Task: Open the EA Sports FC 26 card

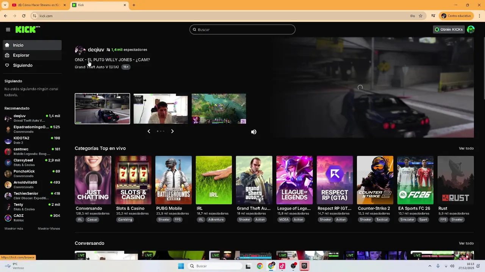Action: pos(415,180)
